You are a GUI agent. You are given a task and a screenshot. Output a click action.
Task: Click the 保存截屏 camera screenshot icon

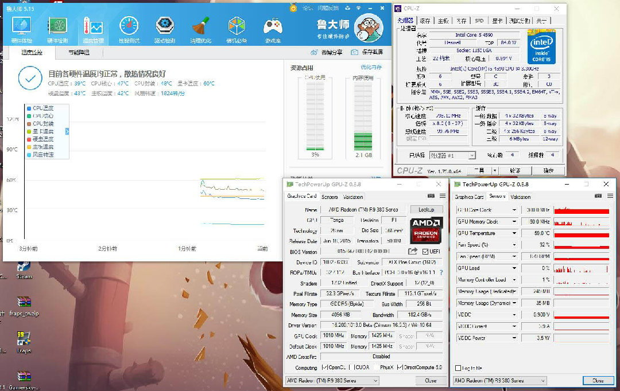pos(354,52)
